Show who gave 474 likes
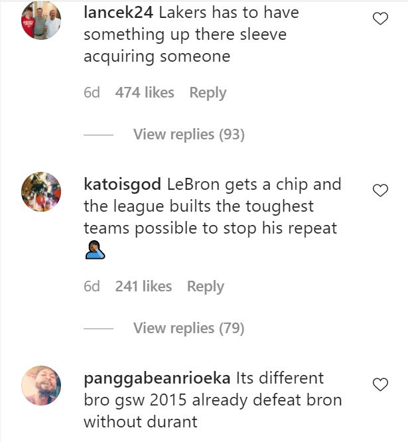This screenshot has height=442, width=408. coord(145,93)
